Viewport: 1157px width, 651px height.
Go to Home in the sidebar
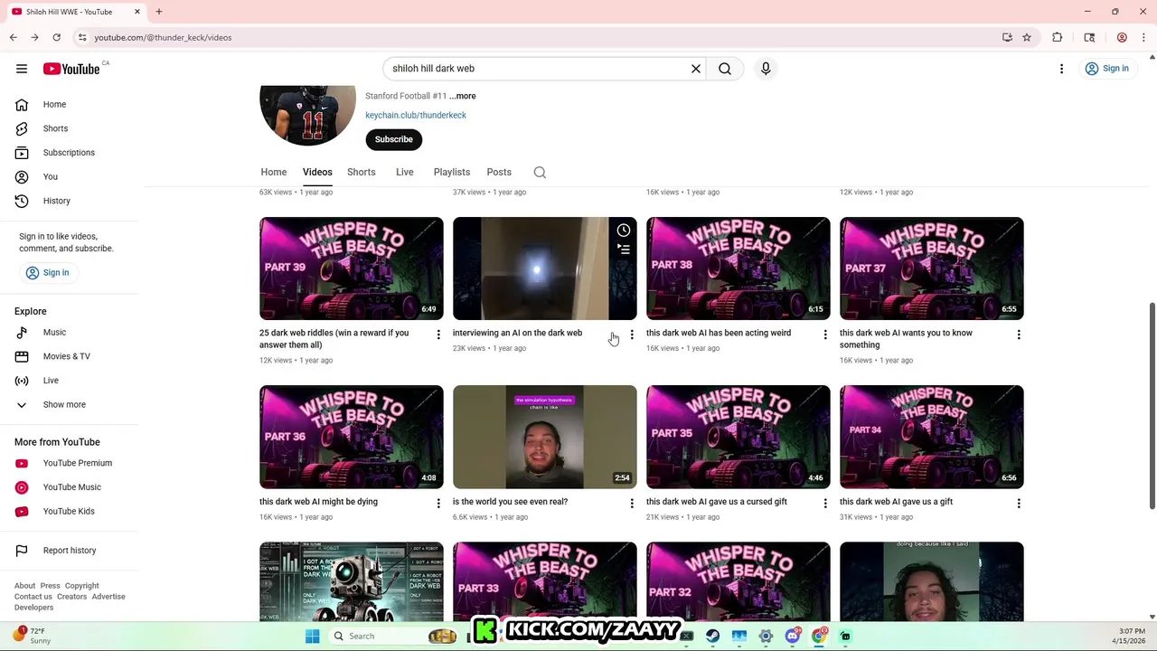coord(54,104)
